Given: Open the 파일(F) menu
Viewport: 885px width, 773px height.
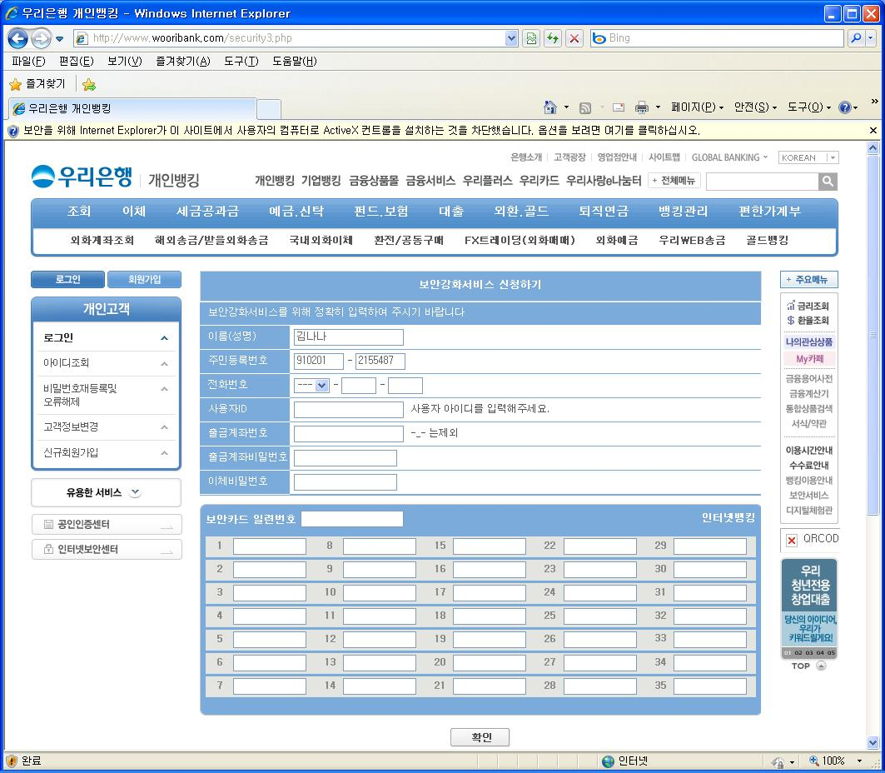Looking at the screenshot, I should click(28, 61).
